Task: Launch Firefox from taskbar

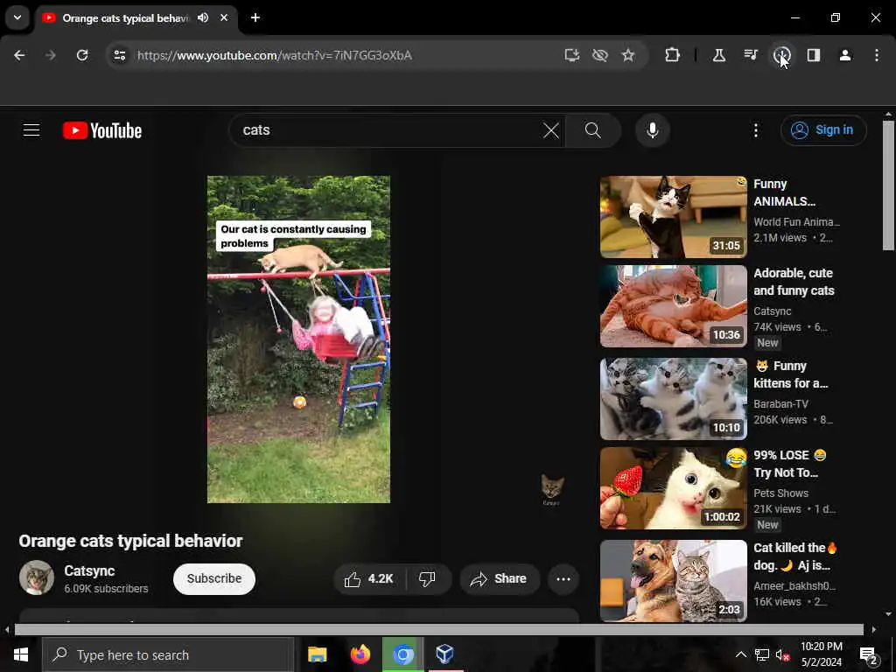Action: pyautogui.click(x=360, y=654)
